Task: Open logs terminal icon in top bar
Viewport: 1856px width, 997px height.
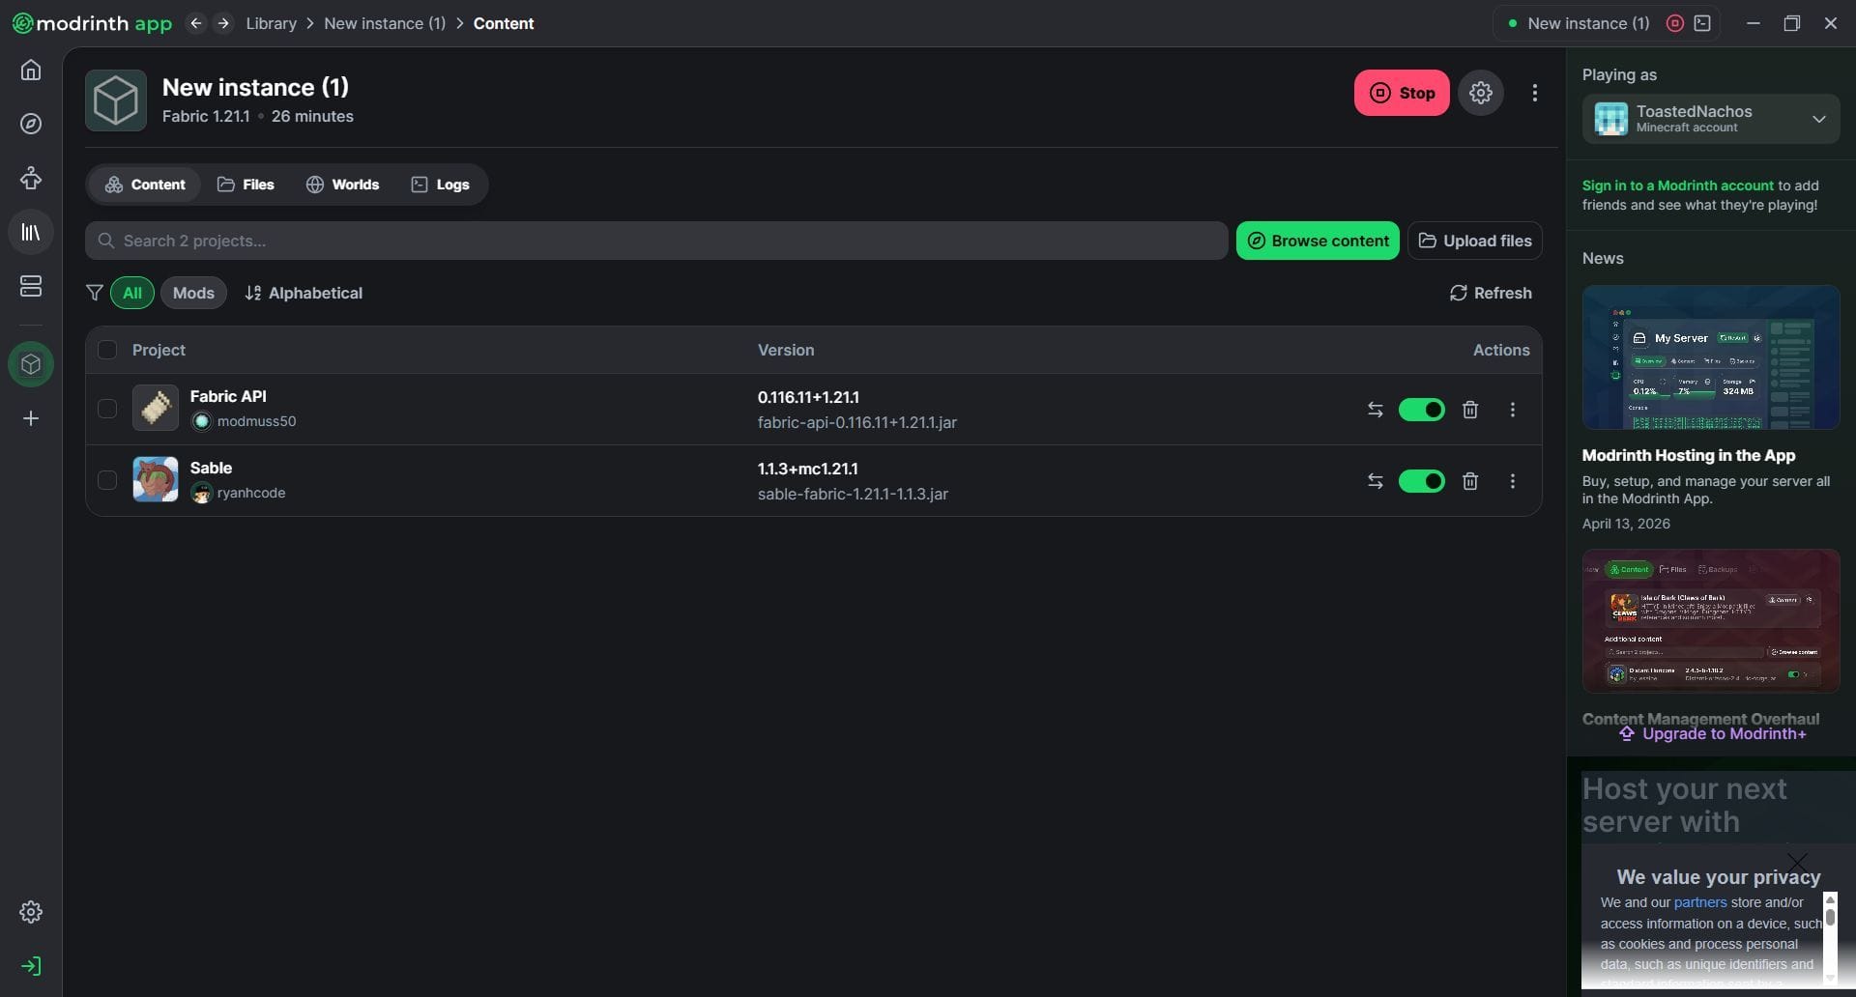Action: pos(1702,23)
